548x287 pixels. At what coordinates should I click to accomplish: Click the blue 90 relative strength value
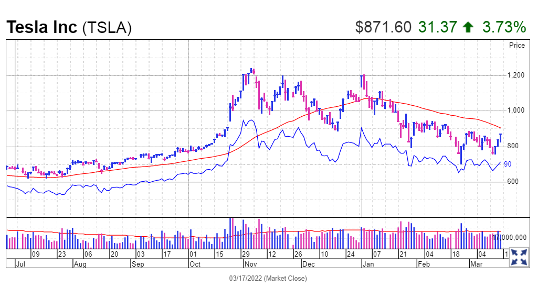coord(508,164)
